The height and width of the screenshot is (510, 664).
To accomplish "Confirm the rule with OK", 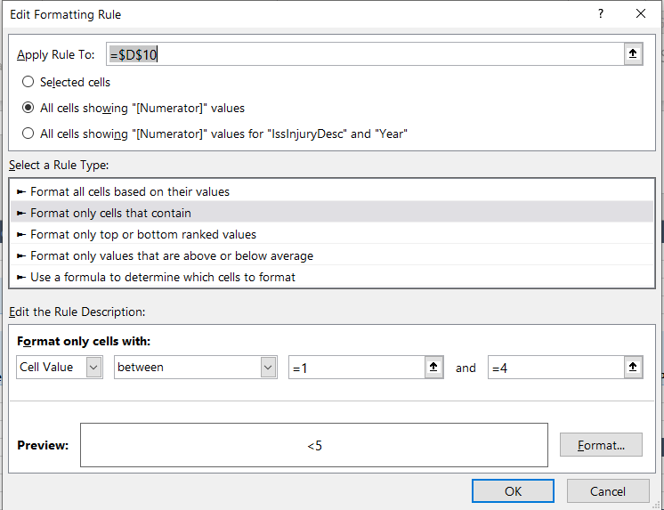I will (513, 491).
